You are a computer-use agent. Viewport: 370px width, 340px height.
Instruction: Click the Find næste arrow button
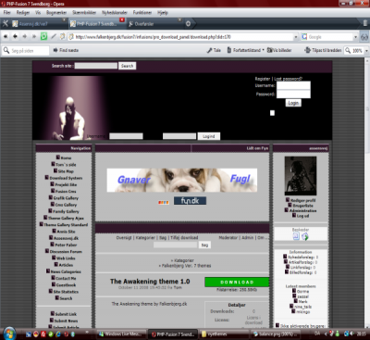click(55, 50)
